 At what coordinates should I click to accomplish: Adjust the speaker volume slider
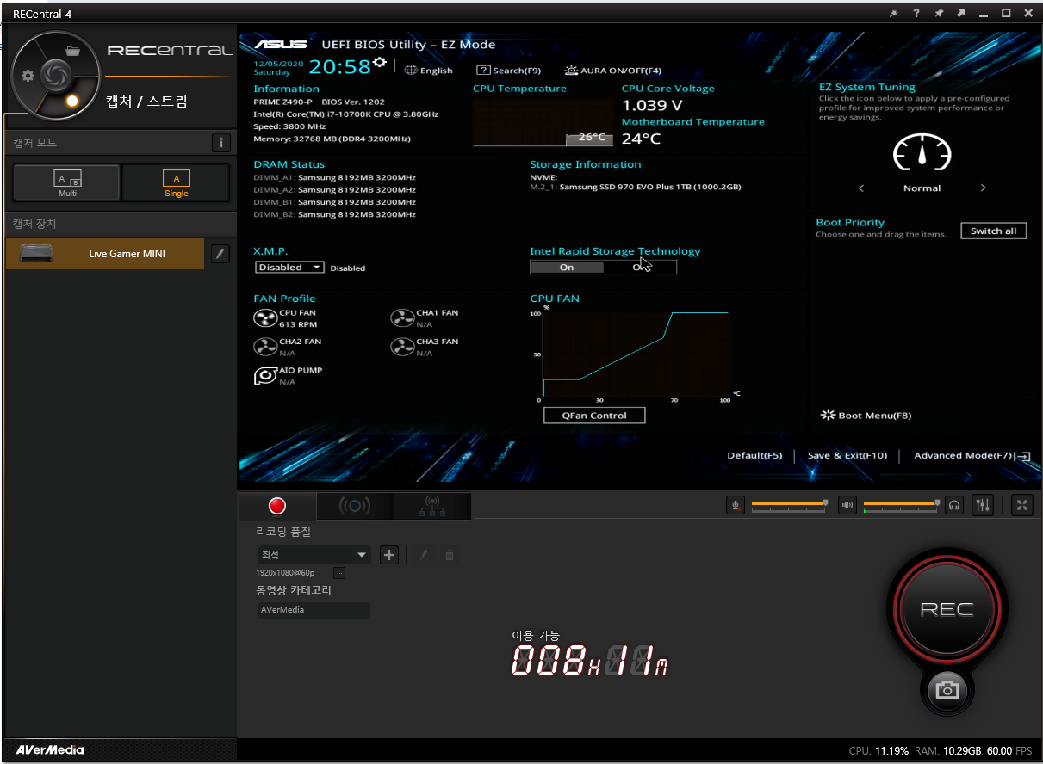(x=902, y=505)
